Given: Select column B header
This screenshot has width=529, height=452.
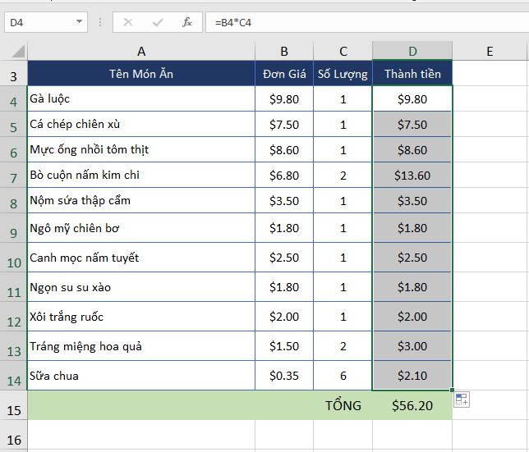Looking at the screenshot, I should 284,51.
